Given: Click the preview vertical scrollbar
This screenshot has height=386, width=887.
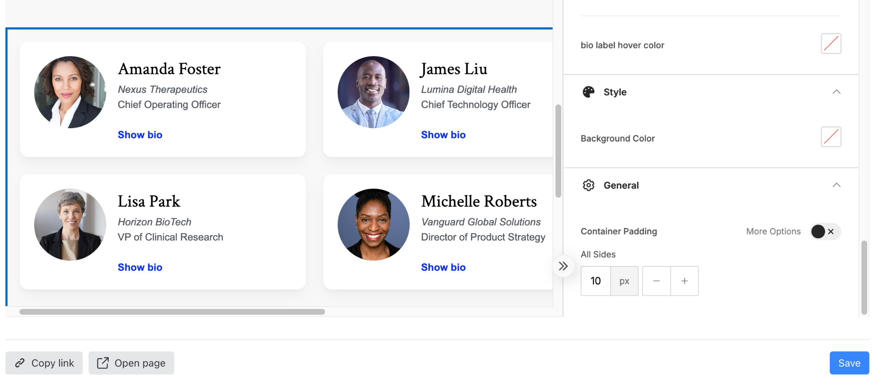Looking at the screenshot, I should 558,151.
